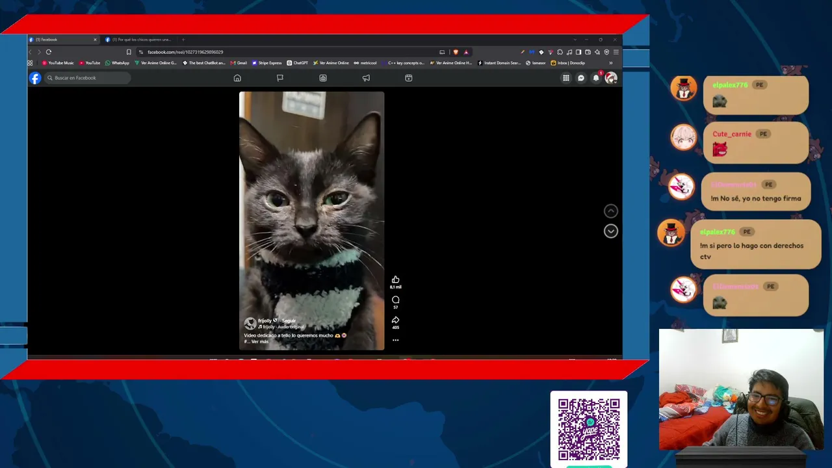Reload the page with the refresh button
This screenshot has width=832, height=468.
(49, 52)
